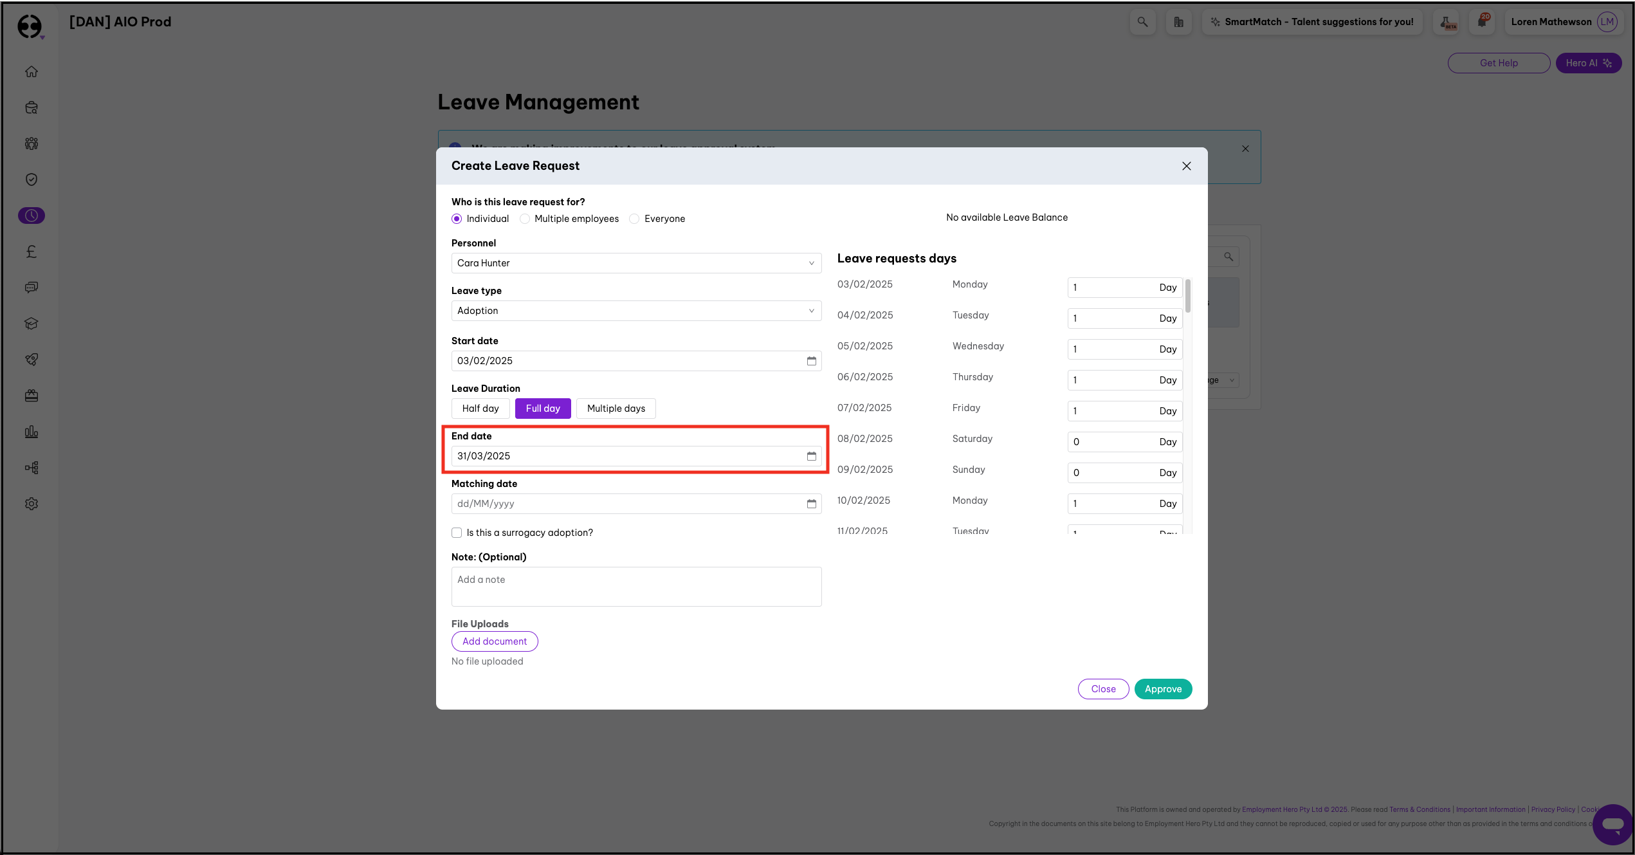Click the pound currency Payroll sidebar icon

pyautogui.click(x=32, y=252)
